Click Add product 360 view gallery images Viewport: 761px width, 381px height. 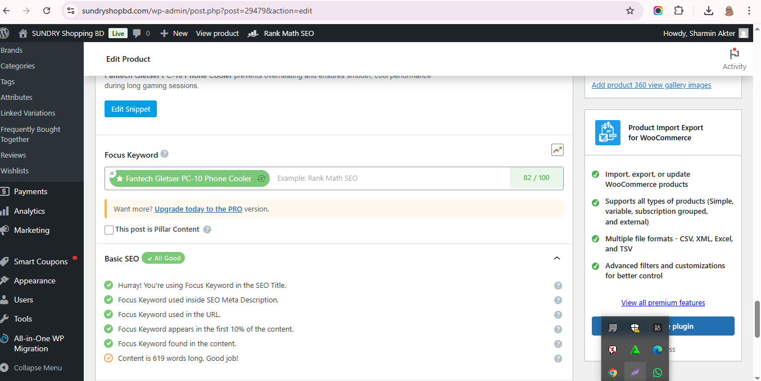click(x=651, y=85)
